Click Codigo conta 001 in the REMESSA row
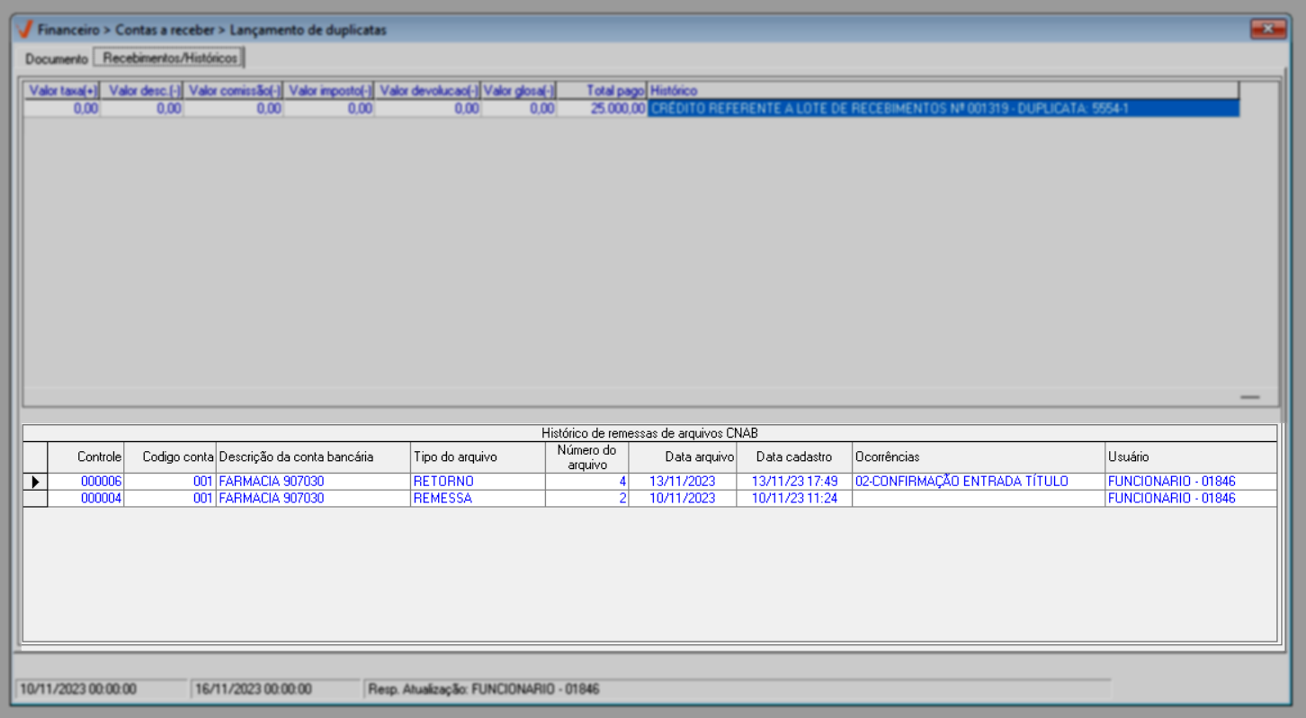Screen dimensions: 1306x718 point(170,499)
